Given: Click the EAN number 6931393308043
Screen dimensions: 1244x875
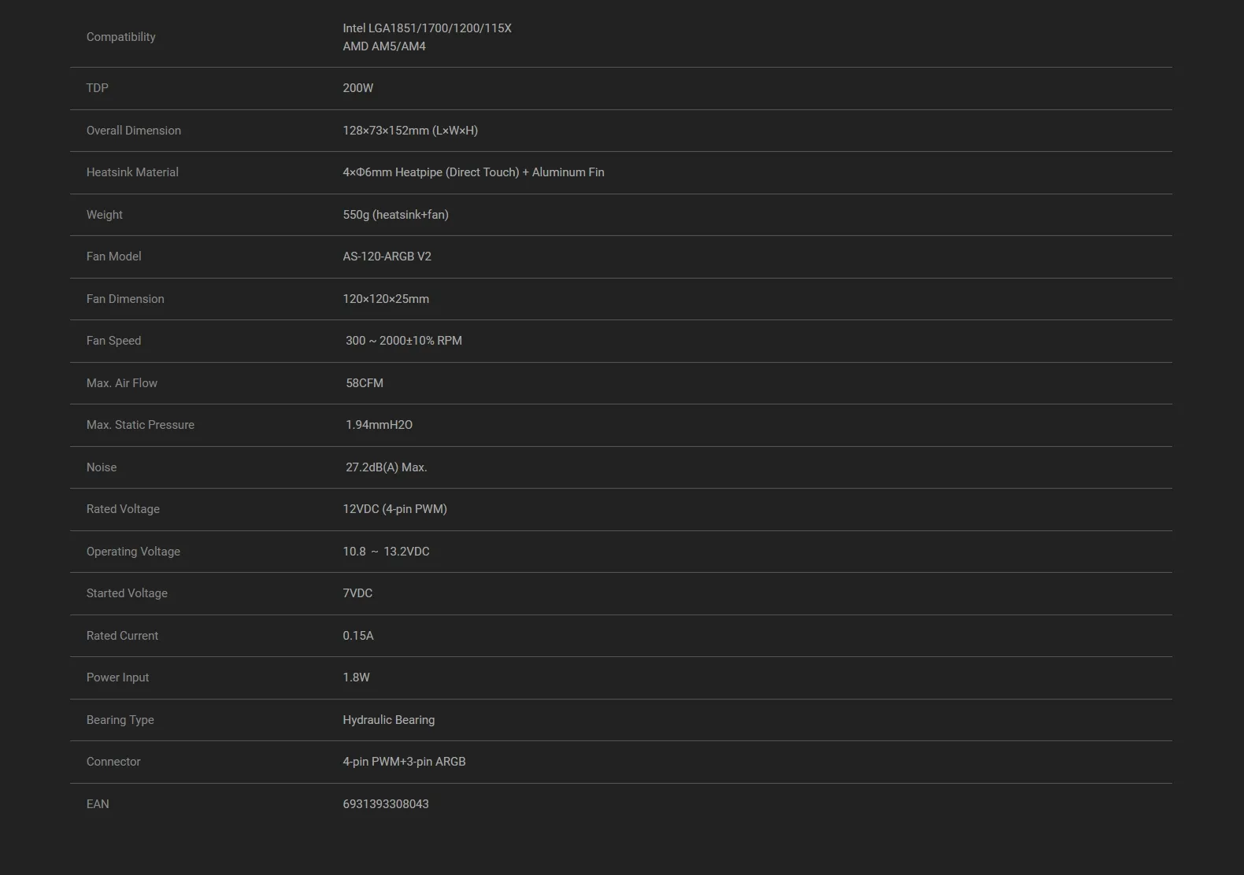Looking at the screenshot, I should click(386, 804).
